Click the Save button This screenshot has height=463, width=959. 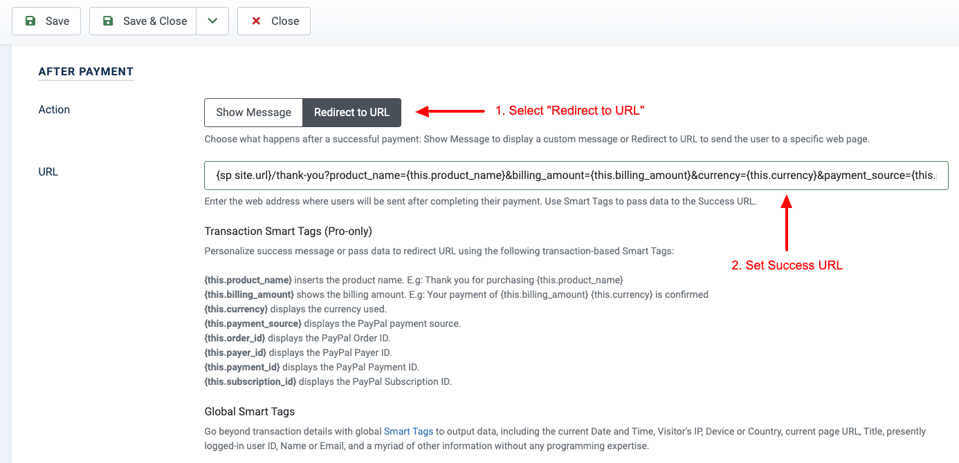[46, 21]
